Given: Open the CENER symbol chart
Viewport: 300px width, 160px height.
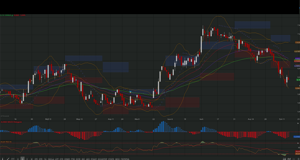Looking at the screenshot, I should tap(67, 159).
